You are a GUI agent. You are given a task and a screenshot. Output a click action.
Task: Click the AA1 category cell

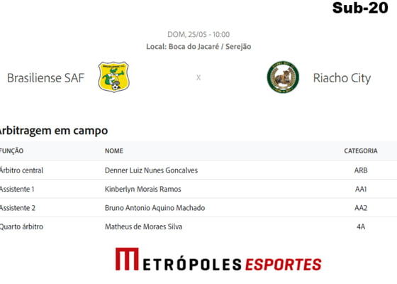click(x=361, y=189)
